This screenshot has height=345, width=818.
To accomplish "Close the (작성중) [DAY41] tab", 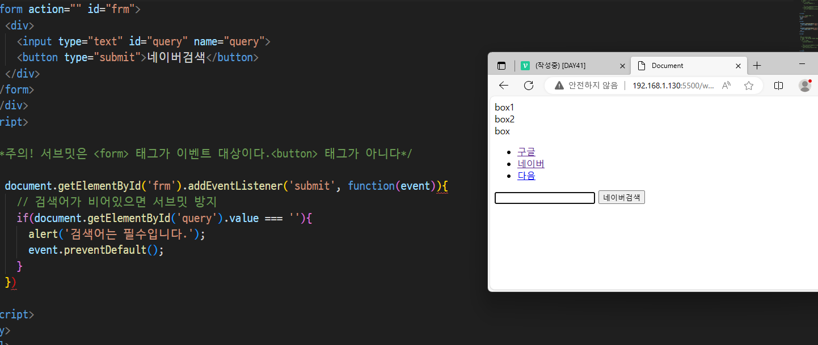I will (622, 66).
